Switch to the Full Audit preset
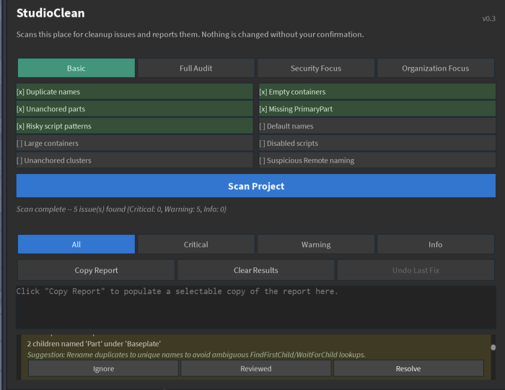 196,68
